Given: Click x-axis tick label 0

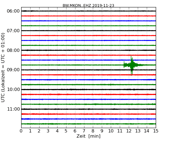Looking at the screenshot, I should coord(21,131).
